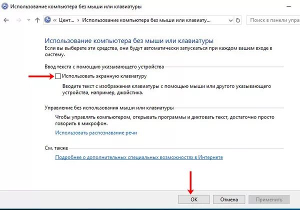This screenshot has width=300, height=210.
Task: Go back with the left arrow button
Action: [6, 20]
